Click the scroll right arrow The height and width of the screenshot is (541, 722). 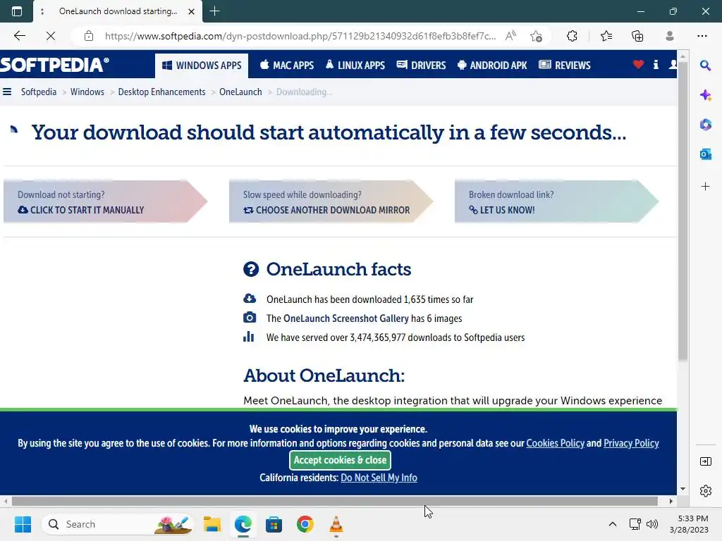click(x=671, y=501)
